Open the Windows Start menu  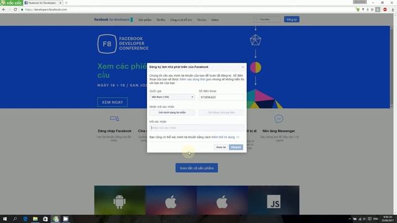5,219
